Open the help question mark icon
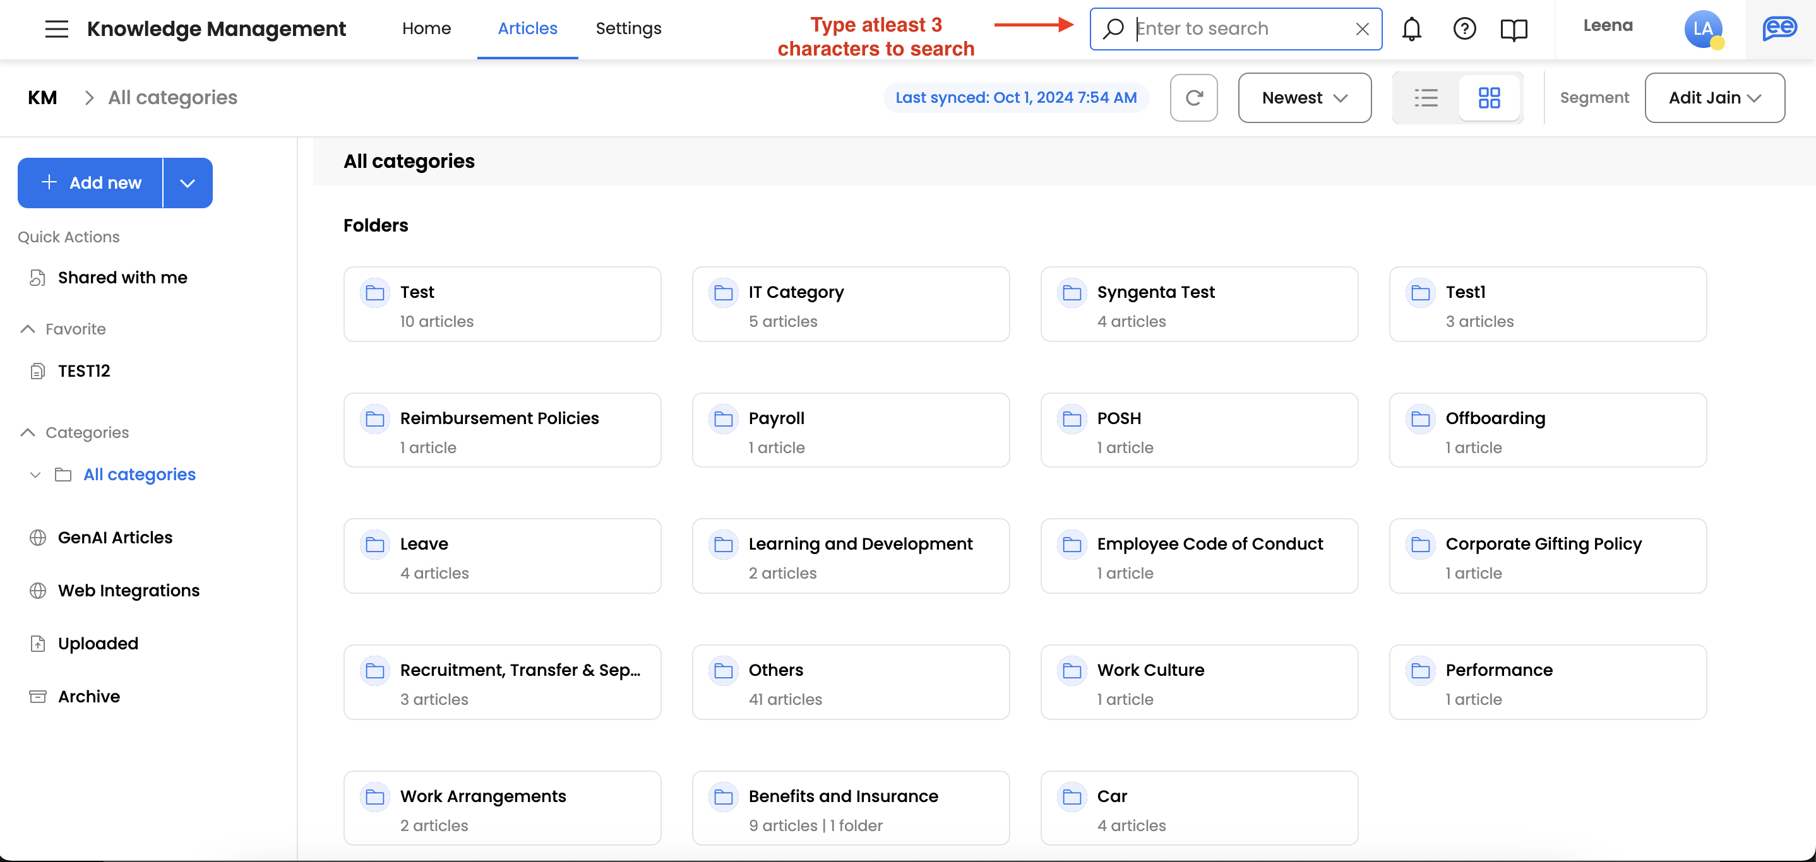 point(1464,29)
